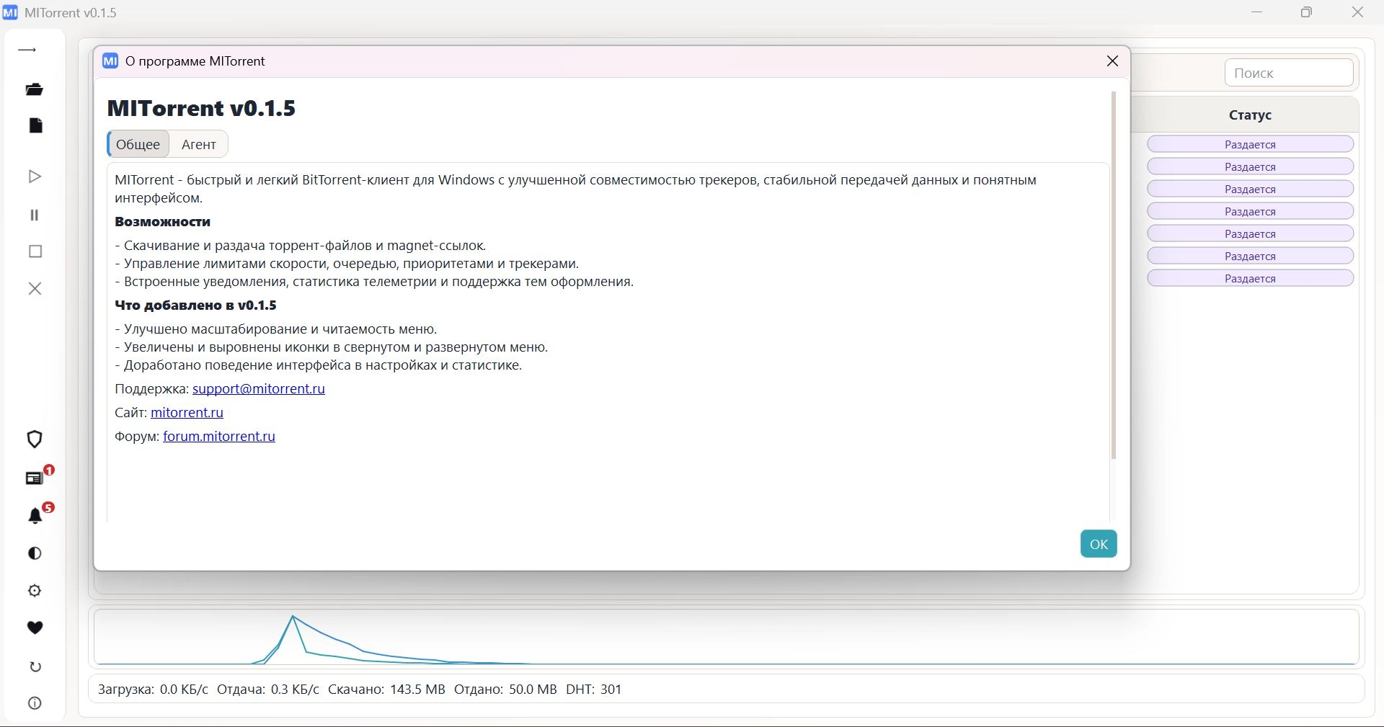Open the shield icon in the sidebar

pyautogui.click(x=35, y=440)
